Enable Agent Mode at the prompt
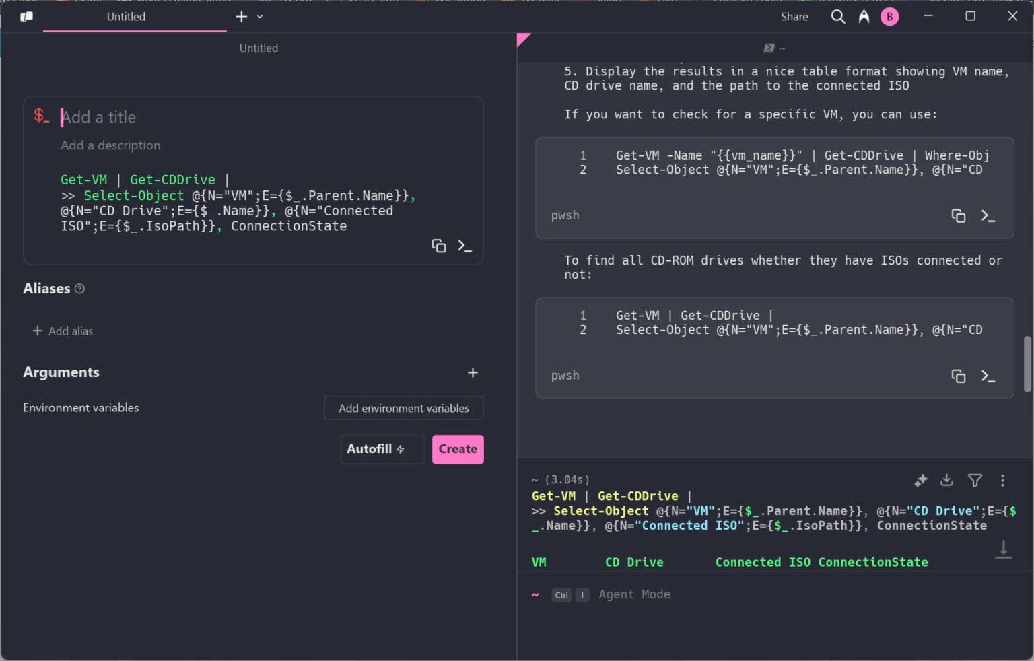This screenshot has height=661, width=1034. [x=633, y=594]
